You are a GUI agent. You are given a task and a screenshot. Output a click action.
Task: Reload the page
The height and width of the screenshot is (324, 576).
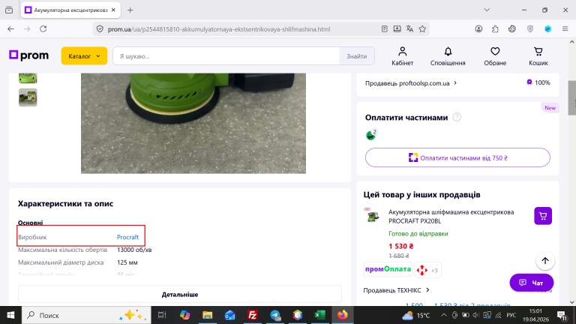[x=43, y=29]
